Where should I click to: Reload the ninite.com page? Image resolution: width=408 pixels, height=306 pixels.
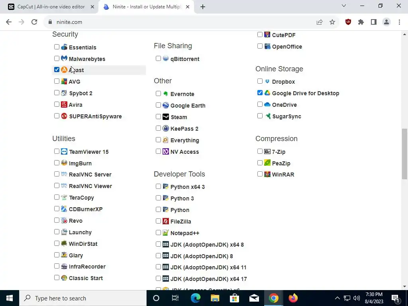[x=34, y=22]
